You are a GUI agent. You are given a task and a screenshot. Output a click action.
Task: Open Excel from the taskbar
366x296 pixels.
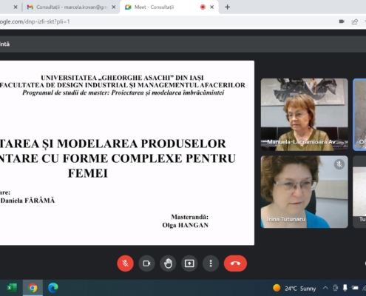[12, 288]
